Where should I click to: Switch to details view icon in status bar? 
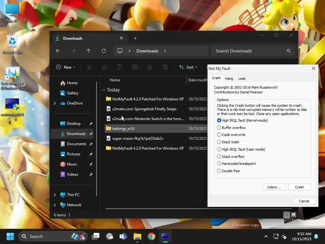[x=287, y=215]
